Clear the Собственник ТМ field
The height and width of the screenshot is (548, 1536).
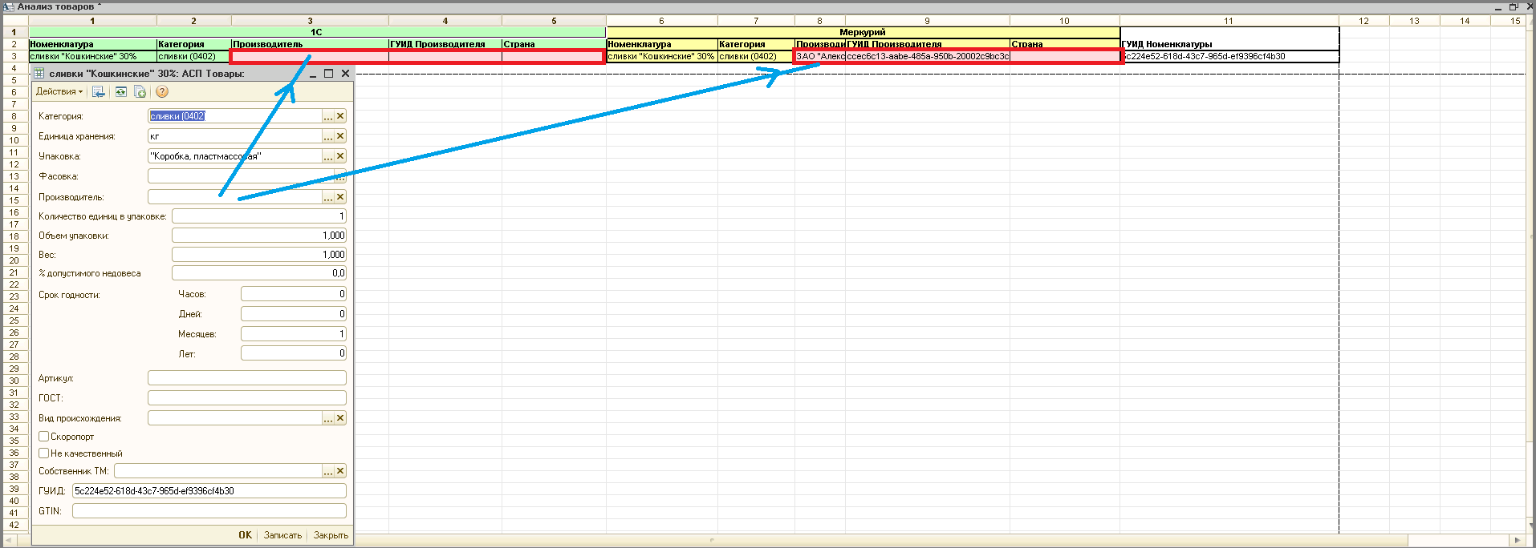340,471
